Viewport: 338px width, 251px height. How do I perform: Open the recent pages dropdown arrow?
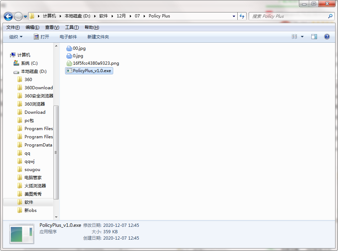coord(25,17)
